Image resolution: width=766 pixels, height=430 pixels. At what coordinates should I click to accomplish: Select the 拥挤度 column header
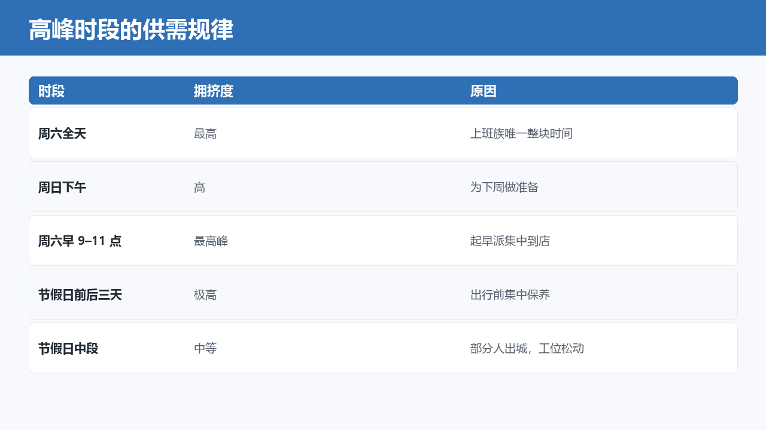pyautogui.click(x=214, y=91)
